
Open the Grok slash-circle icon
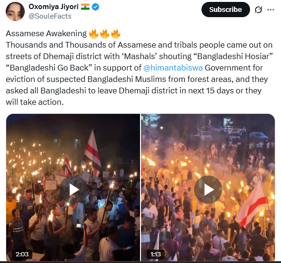click(x=258, y=10)
